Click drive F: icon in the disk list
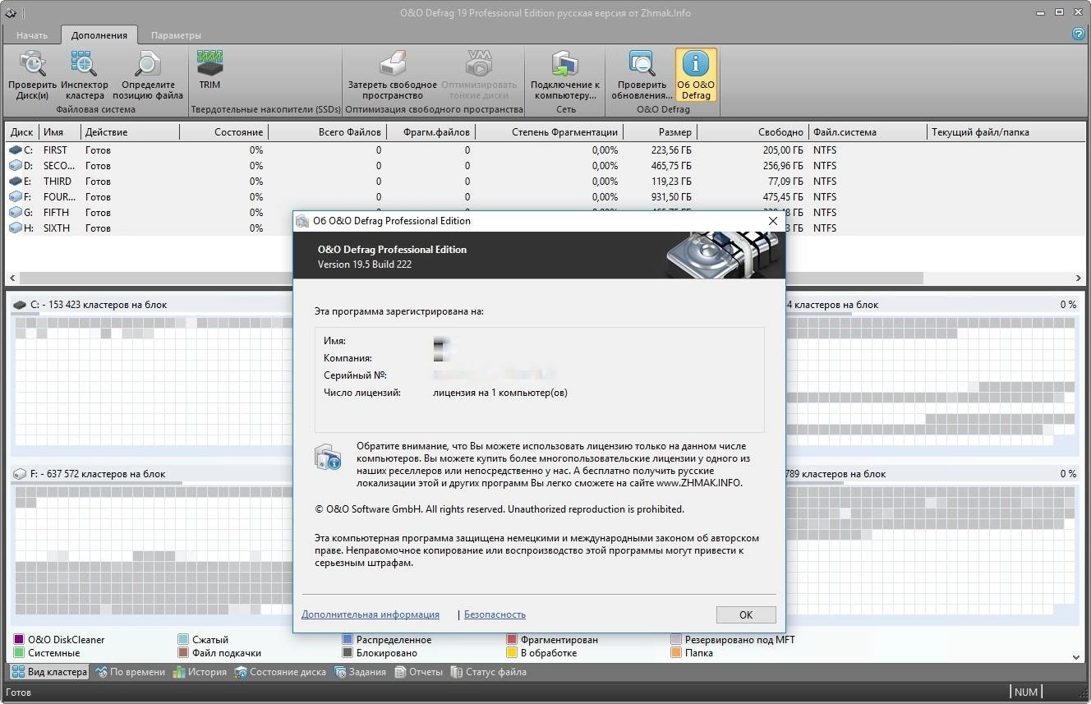 pyautogui.click(x=16, y=197)
